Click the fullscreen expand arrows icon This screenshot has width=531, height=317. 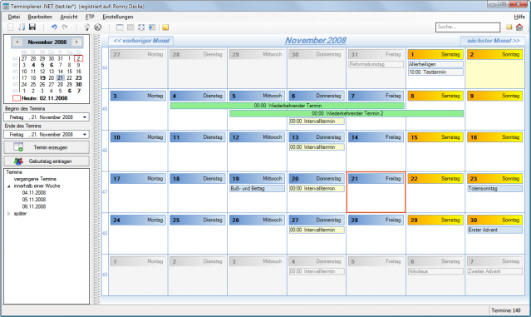click(141, 27)
